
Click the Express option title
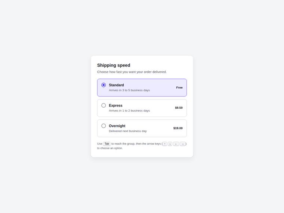coord(115,105)
